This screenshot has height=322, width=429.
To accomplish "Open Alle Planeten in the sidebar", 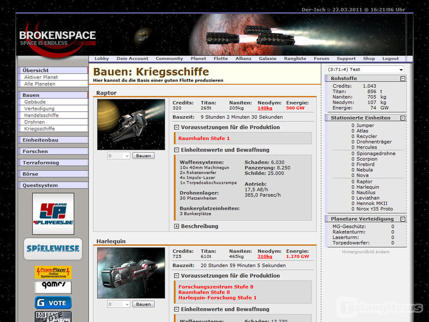I will click(53, 84).
